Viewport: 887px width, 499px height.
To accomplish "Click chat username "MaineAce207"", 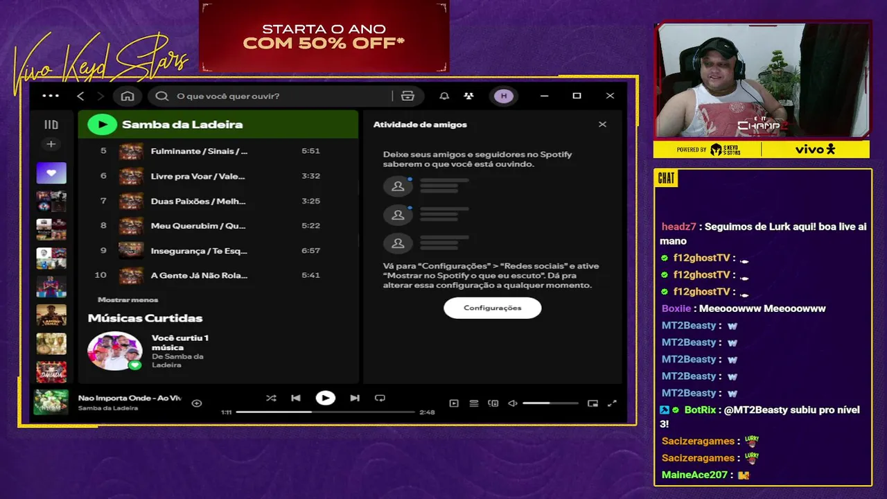I will [x=695, y=475].
